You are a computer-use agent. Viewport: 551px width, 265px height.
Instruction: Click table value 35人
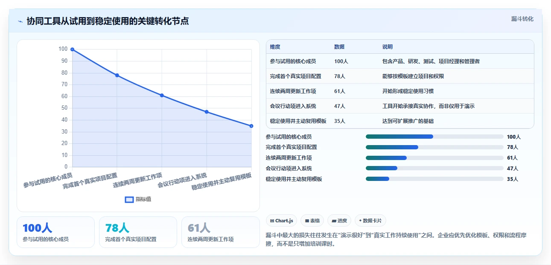coord(340,121)
